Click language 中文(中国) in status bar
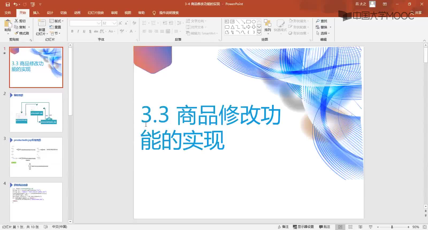The height and width of the screenshot is (230, 428). point(59,227)
